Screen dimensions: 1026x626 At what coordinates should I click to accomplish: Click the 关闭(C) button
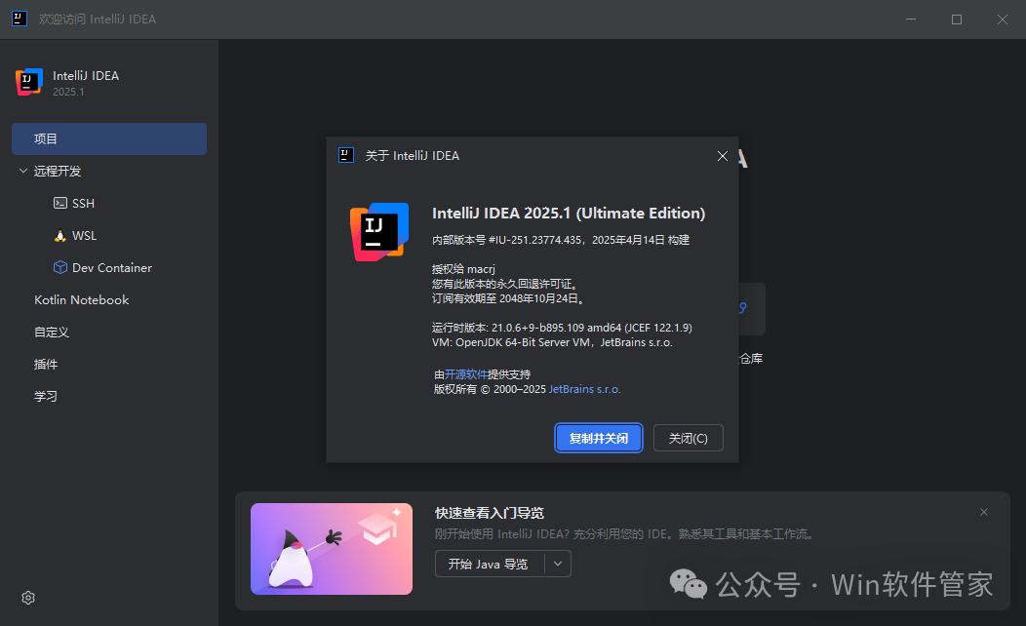click(689, 438)
